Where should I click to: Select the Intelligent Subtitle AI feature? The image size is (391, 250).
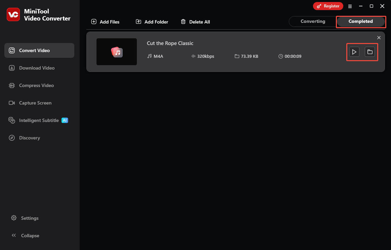point(11,120)
